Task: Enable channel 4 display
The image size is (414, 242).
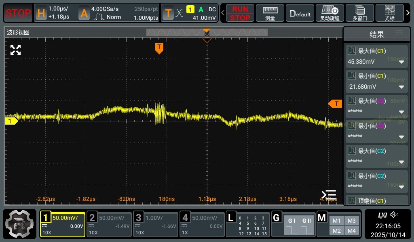Action: [202, 224]
